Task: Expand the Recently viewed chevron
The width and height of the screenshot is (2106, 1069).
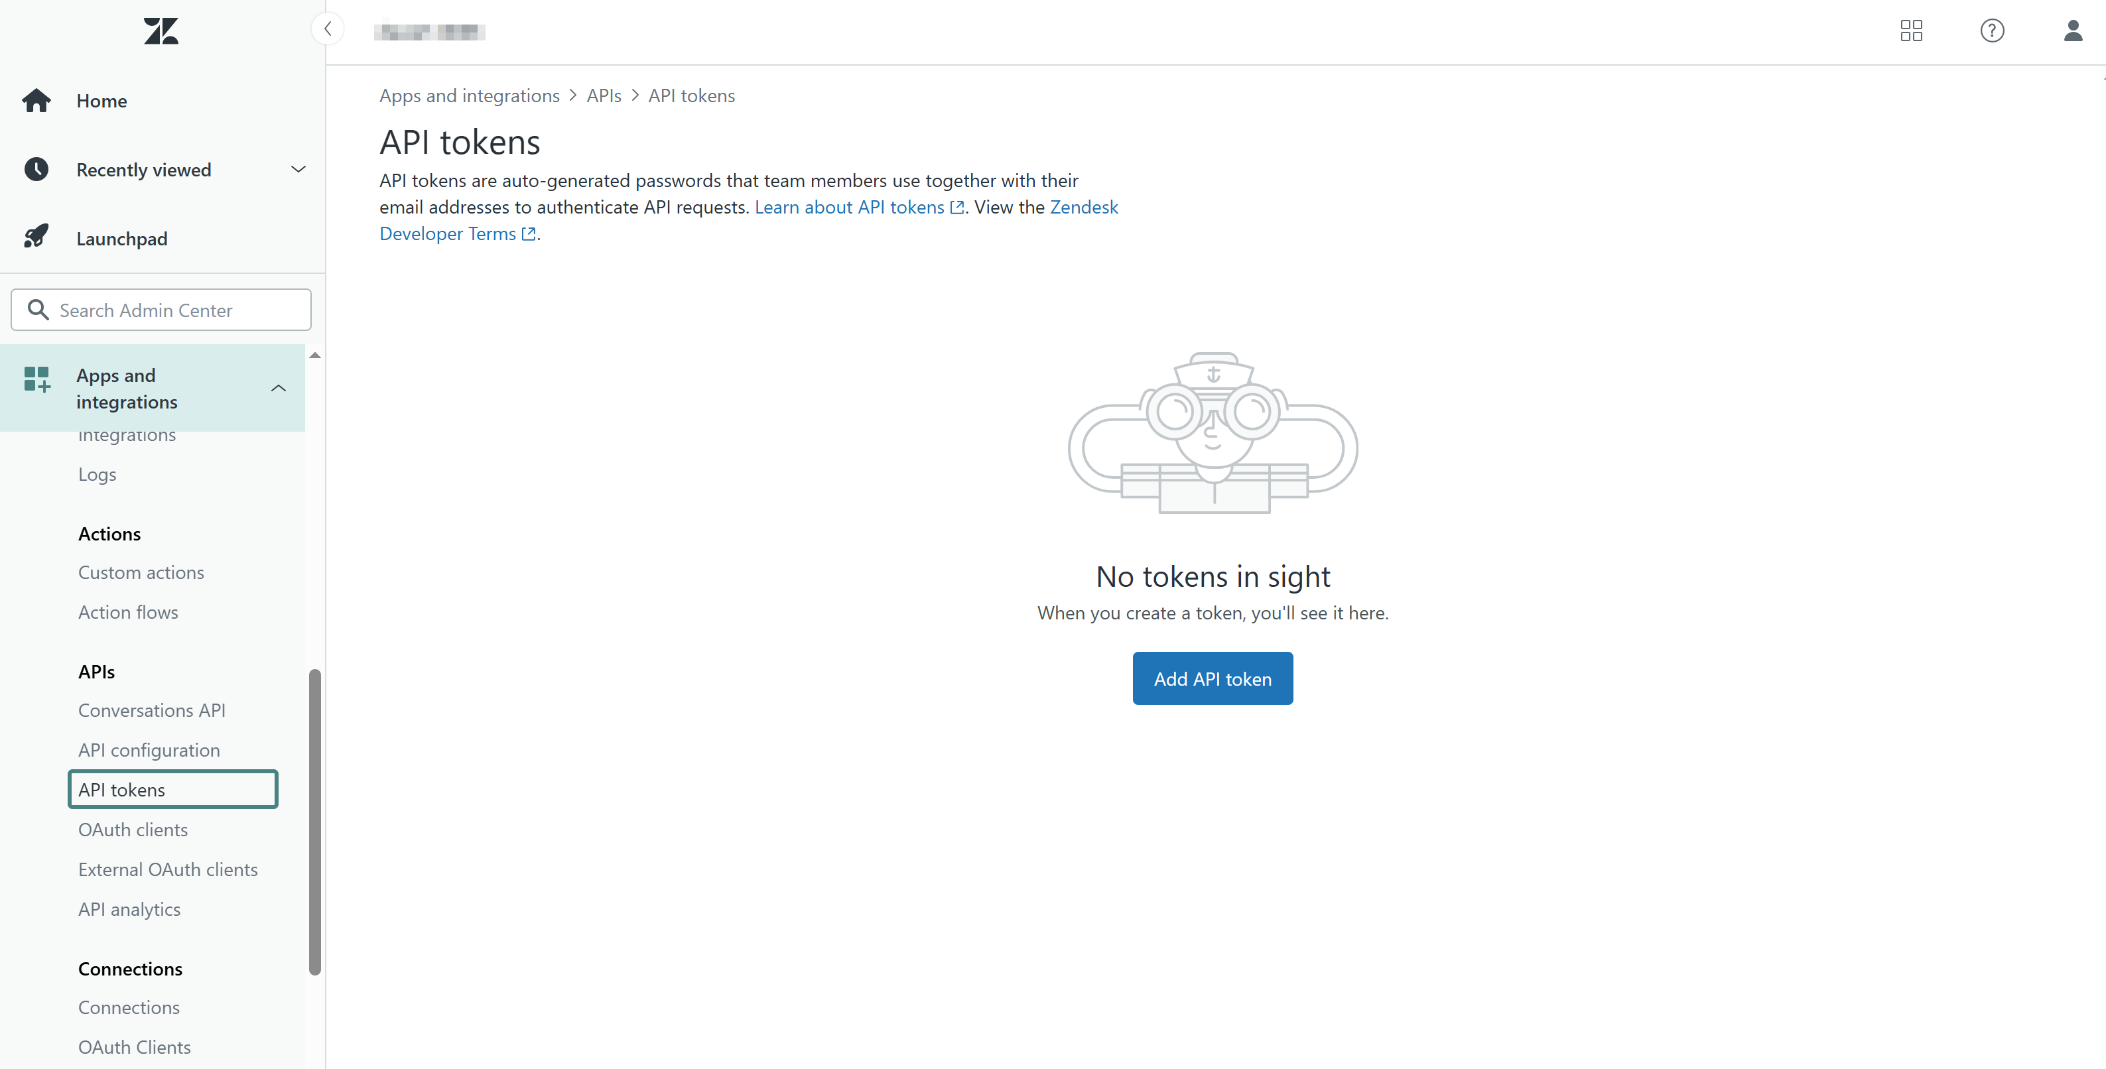Action: coord(298,169)
